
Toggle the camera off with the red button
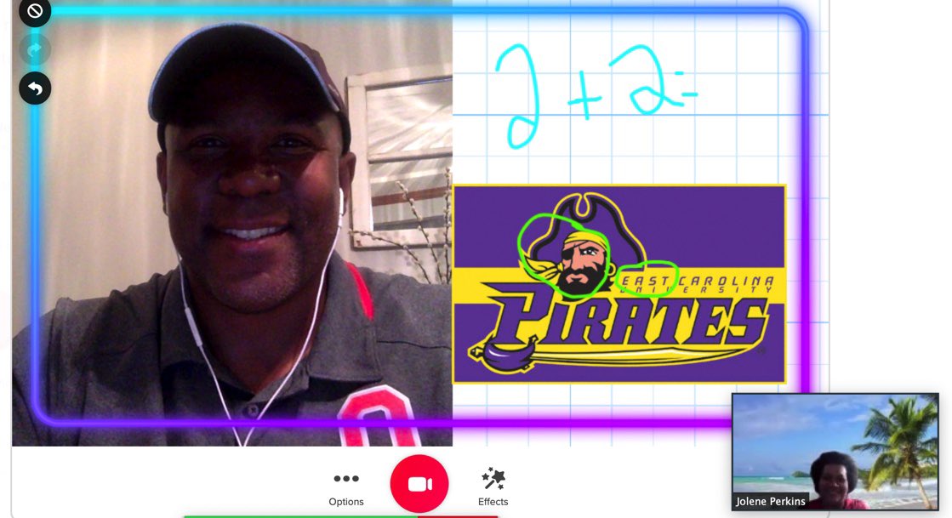[x=419, y=482]
